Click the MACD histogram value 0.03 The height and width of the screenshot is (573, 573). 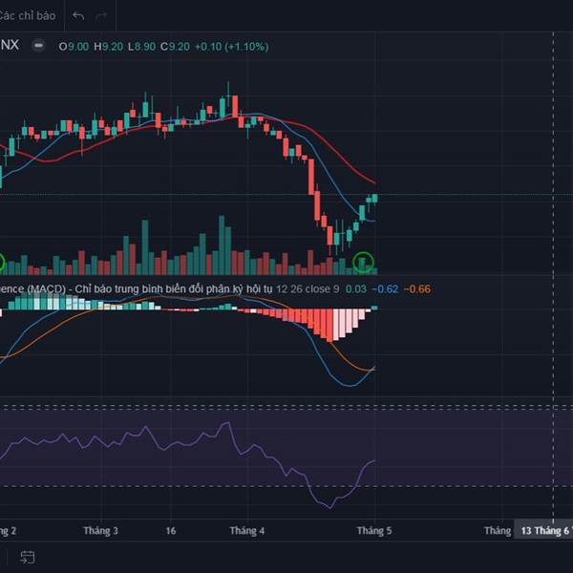pyautogui.click(x=356, y=289)
